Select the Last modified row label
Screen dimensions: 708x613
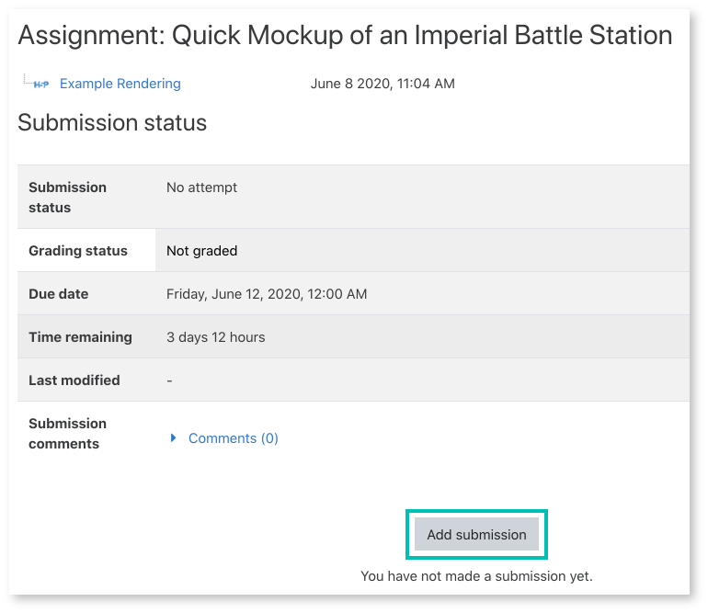[x=74, y=380]
